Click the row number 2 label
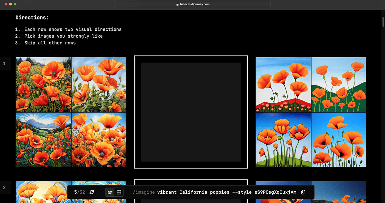 pos(4,187)
